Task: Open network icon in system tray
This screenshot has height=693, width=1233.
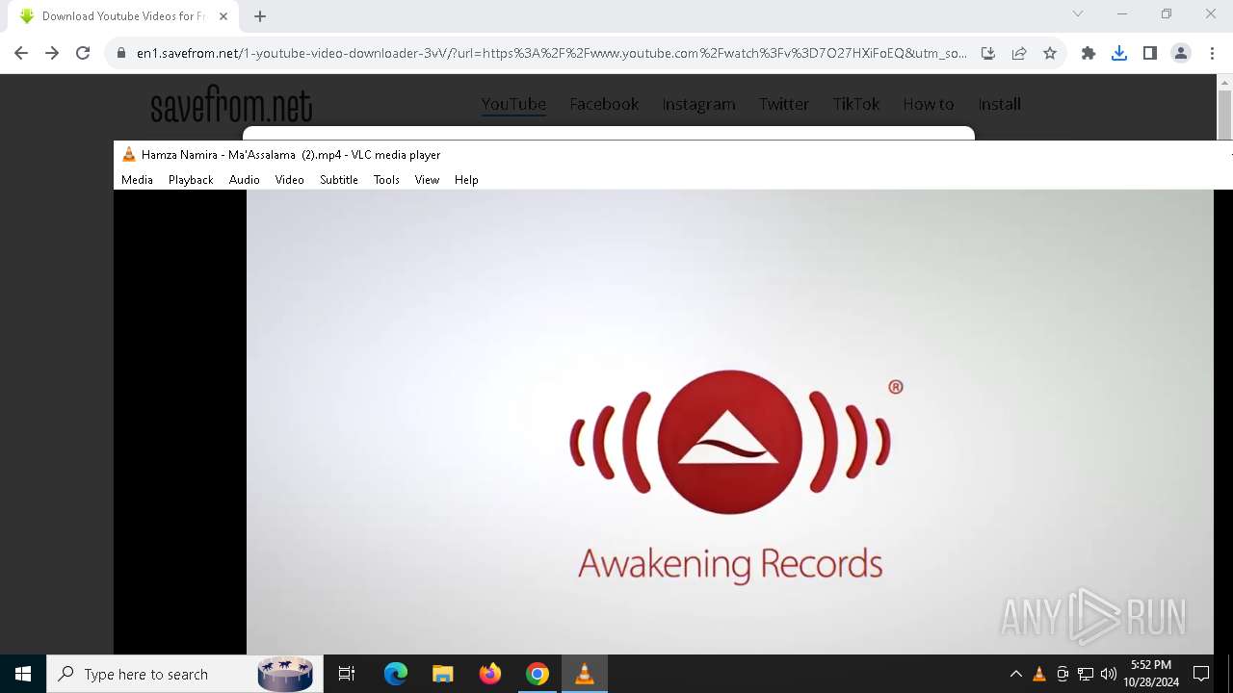Action: tap(1086, 674)
